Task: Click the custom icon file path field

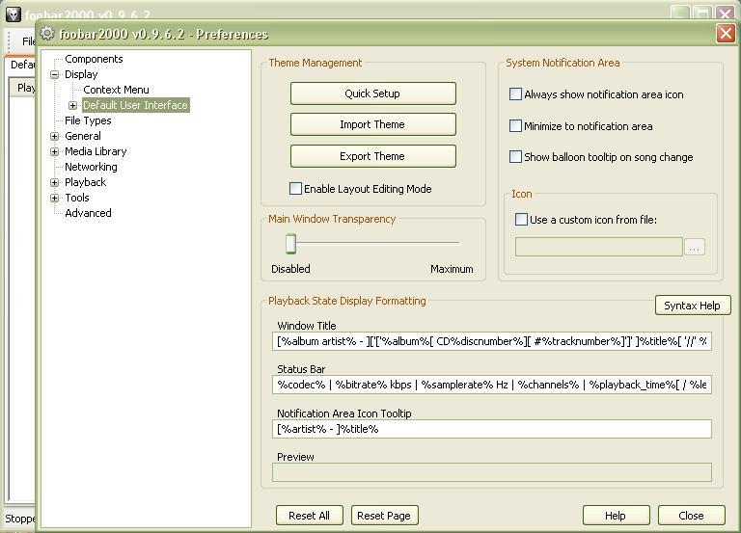Action: click(x=599, y=247)
